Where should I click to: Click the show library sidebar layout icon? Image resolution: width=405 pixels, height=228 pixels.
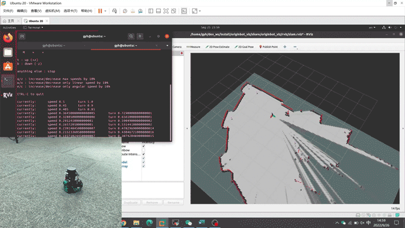click(x=151, y=11)
